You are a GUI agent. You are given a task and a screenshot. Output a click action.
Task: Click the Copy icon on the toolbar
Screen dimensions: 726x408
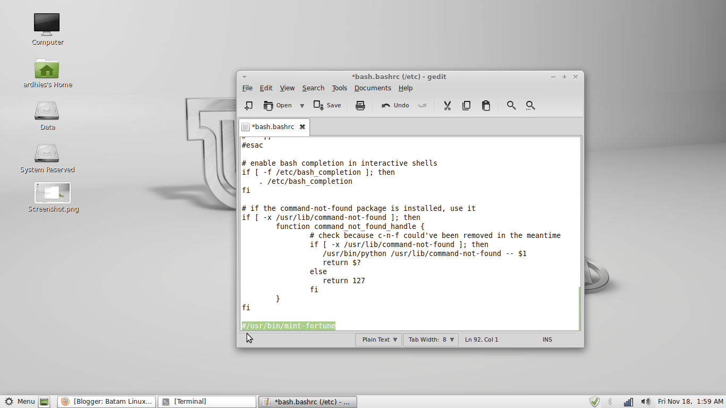click(467, 105)
